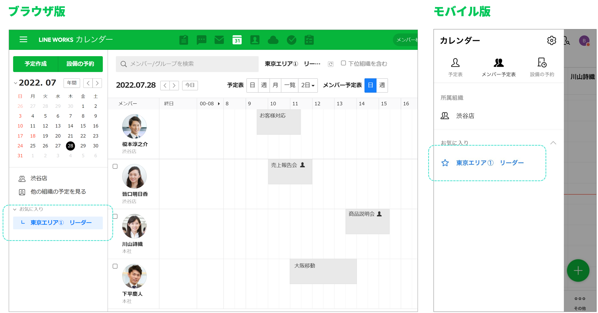598x313 pixels.
Task: Expand the 2022.07 month selector chevron
Action: pos(15,83)
